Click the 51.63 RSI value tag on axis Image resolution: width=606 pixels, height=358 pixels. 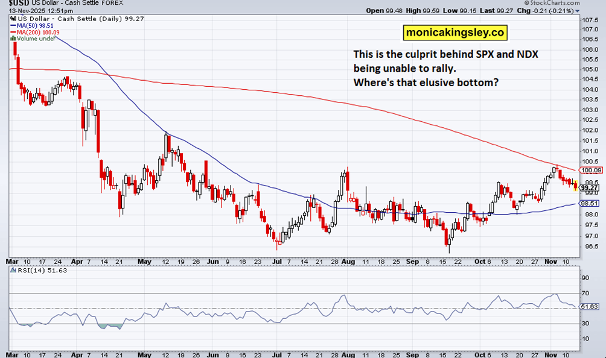[589, 307]
